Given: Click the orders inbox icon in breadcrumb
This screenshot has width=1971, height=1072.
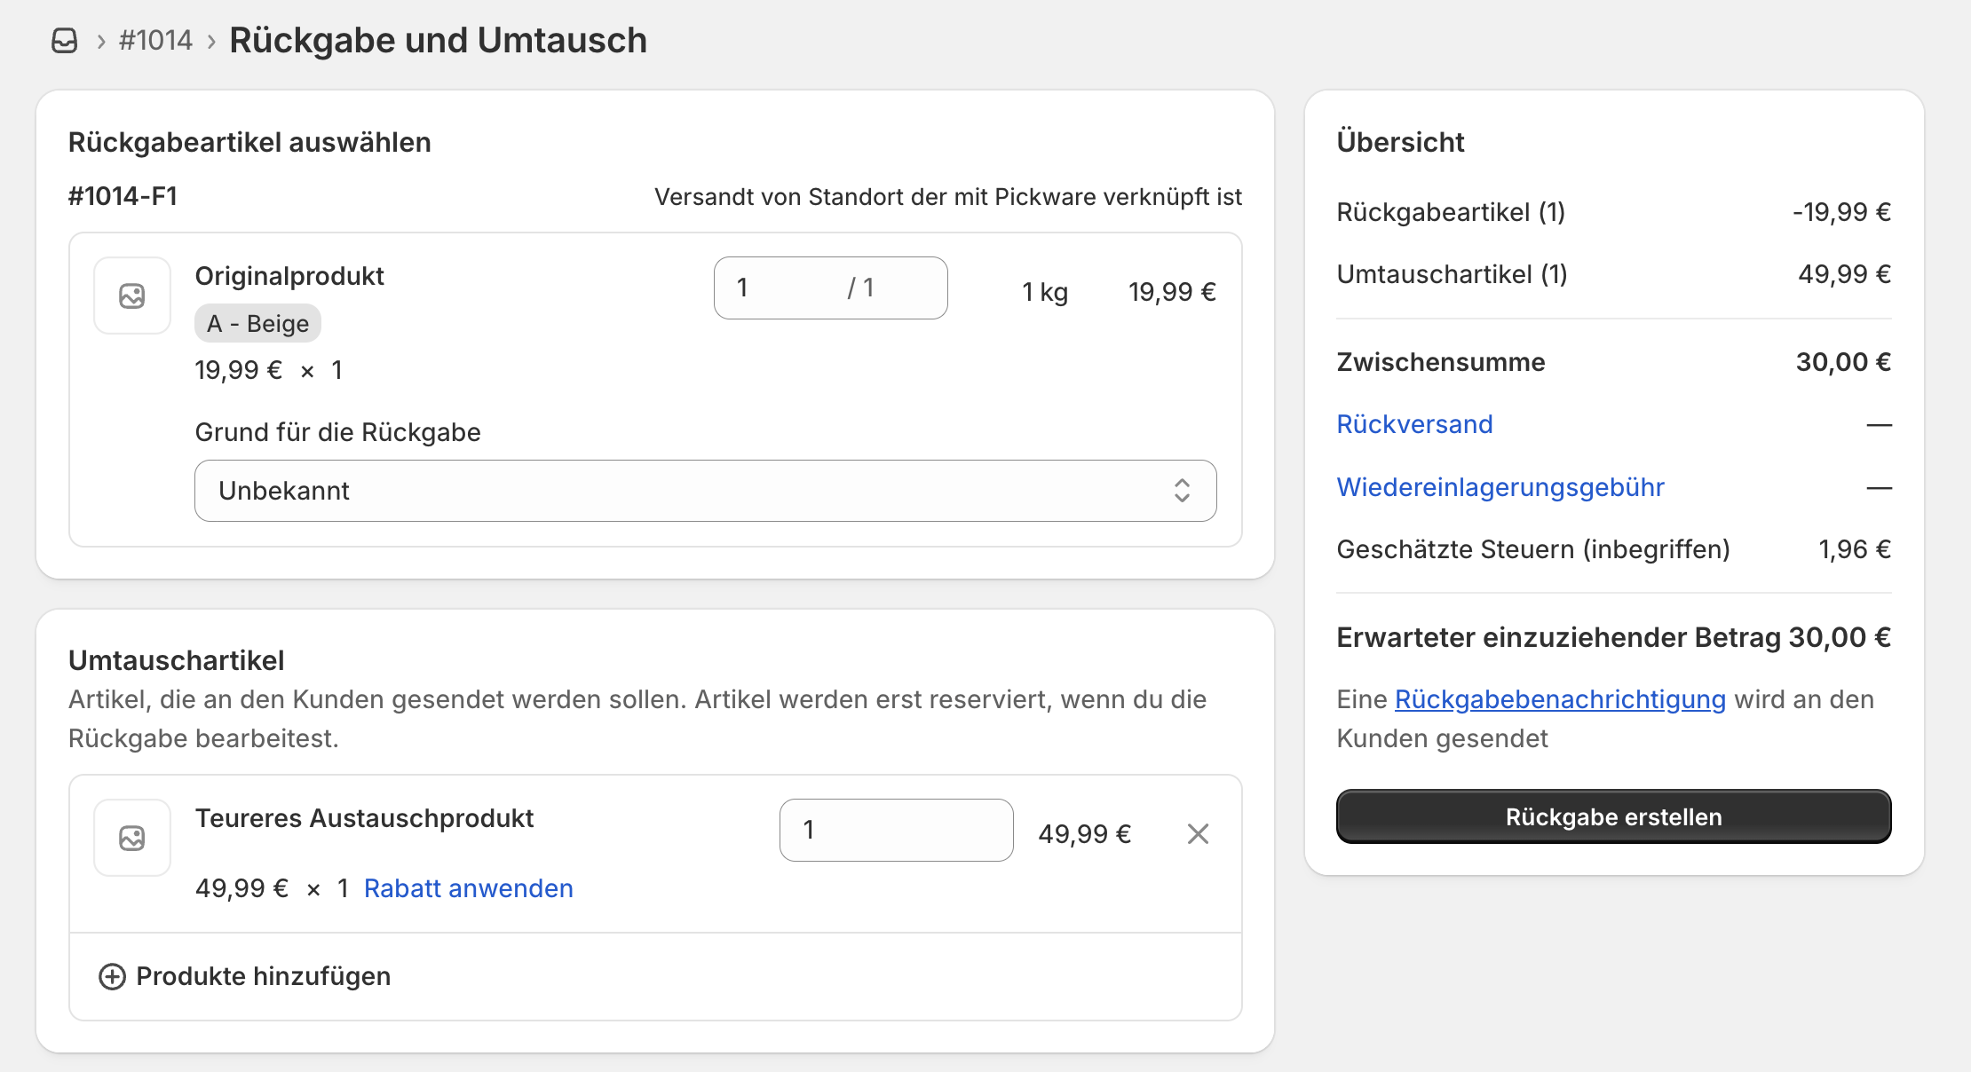Looking at the screenshot, I should pos(64,41).
